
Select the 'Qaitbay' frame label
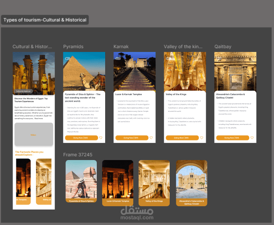tap(223, 47)
